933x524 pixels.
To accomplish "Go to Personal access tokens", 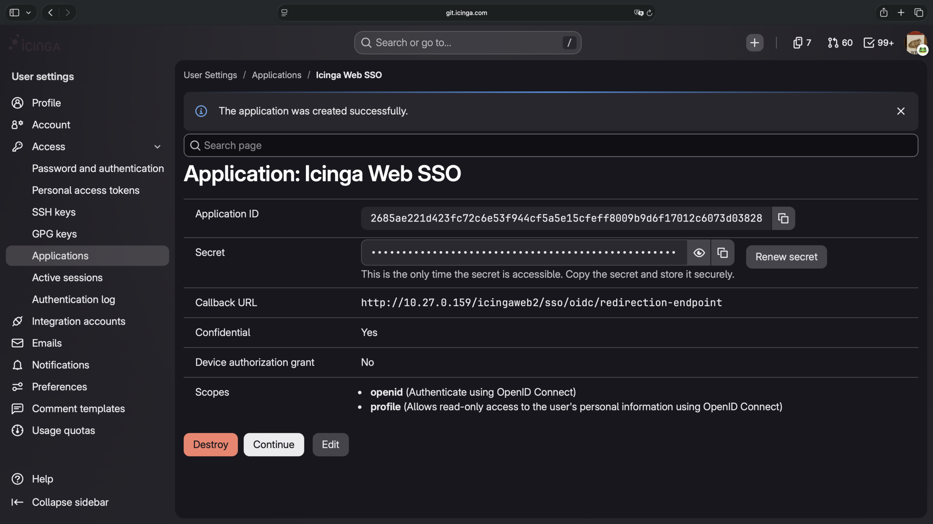I will [86, 190].
